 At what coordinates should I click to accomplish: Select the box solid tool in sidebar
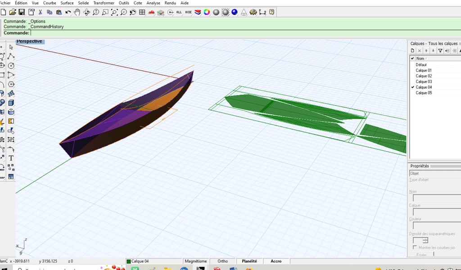[11, 103]
